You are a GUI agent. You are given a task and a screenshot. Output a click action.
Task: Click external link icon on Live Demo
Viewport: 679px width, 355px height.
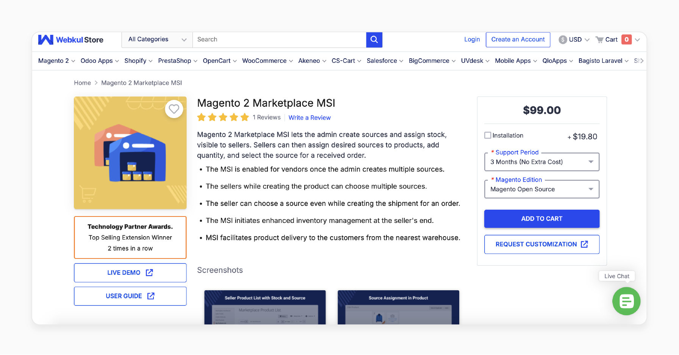tap(149, 272)
